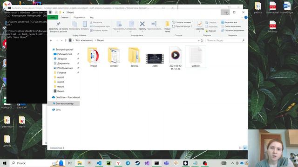Open Документы in the navigation pane
This screenshot has height=167, width=298.
click(x=63, y=64)
